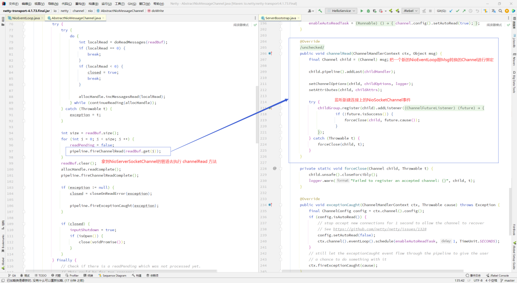Open the Big Data Tools side panel
The height and width of the screenshot is (283, 517).
coord(514,82)
